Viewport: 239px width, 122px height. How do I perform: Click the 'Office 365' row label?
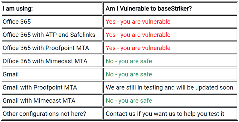[x=52, y=21]
